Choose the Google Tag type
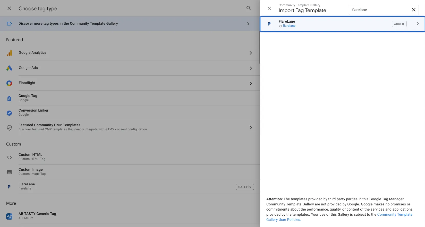 [x=130, y=98]
